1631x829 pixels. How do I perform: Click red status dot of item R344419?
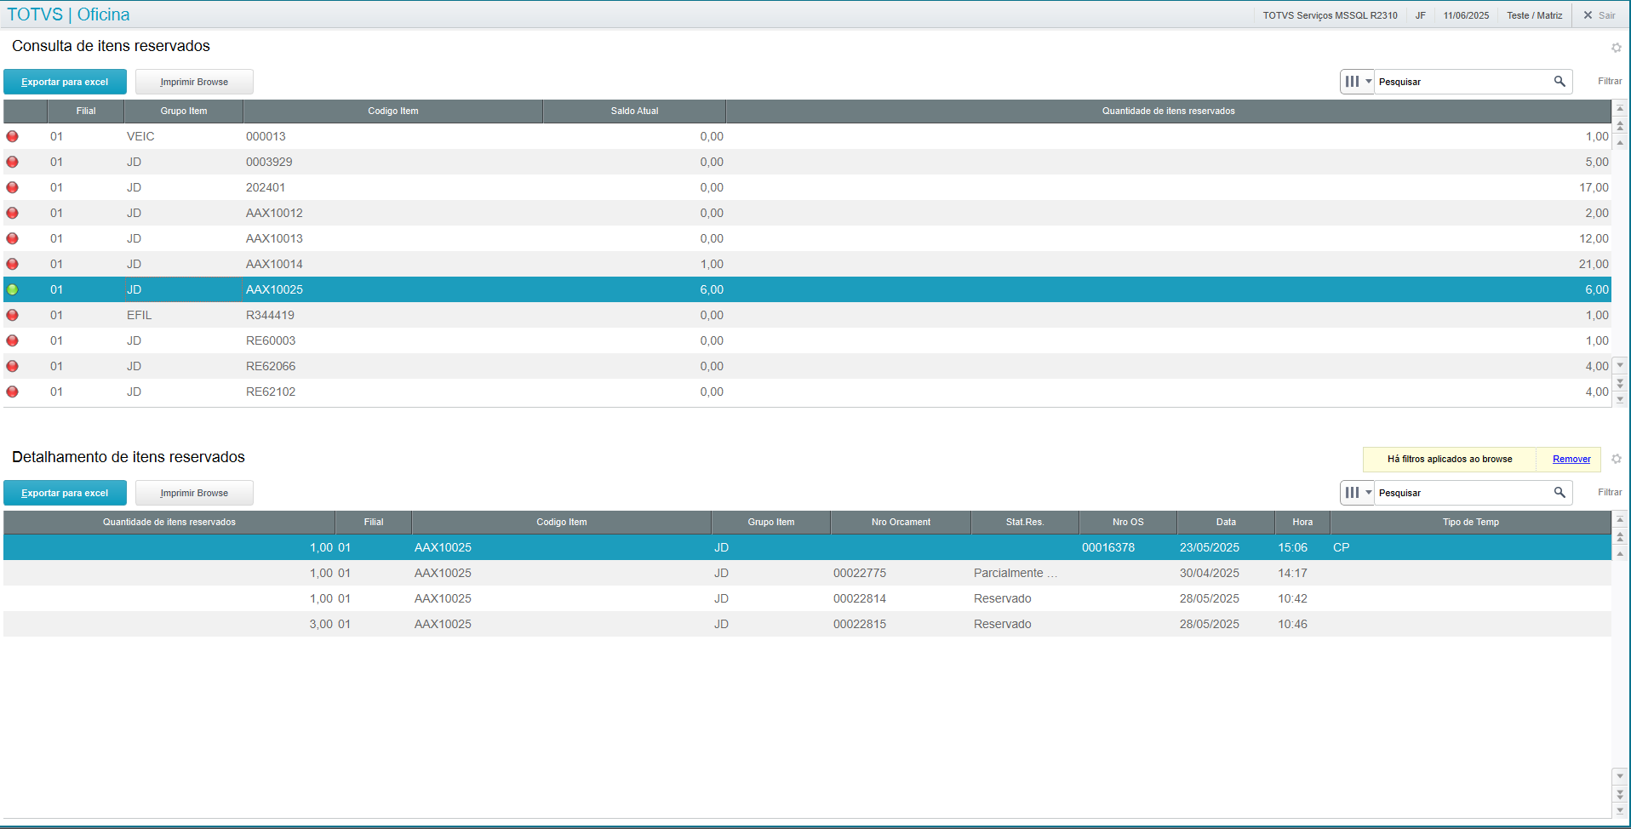tap(12, 315)
